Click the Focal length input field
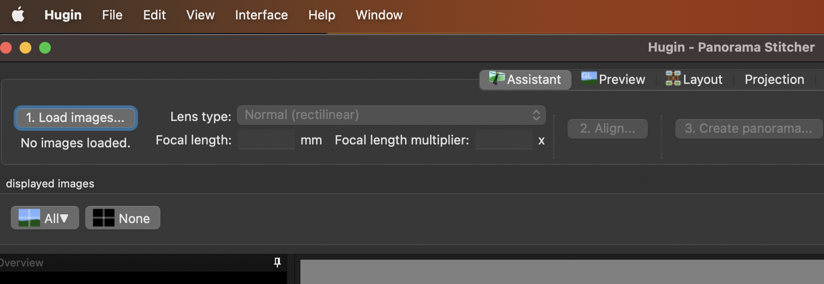The image size is (824, 284). 266,139
